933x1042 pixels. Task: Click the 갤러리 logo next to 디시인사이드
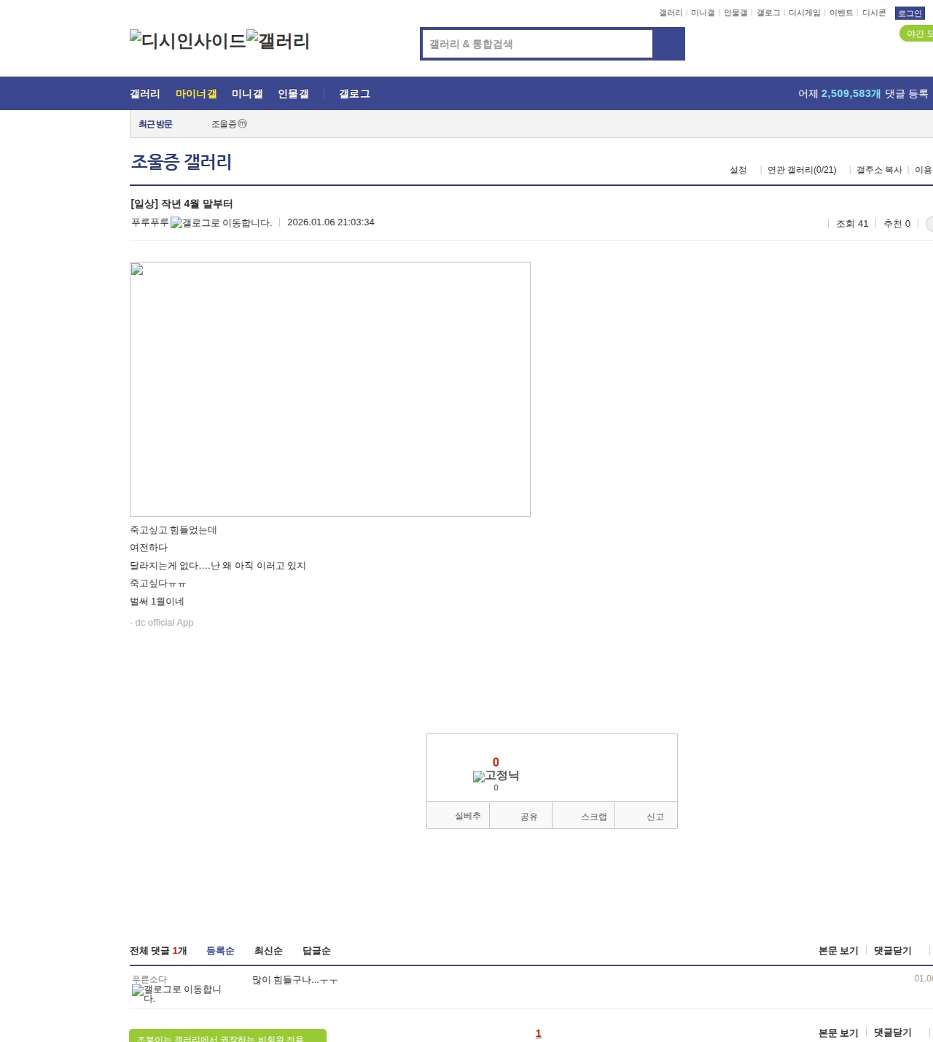[x=278, y=40]
